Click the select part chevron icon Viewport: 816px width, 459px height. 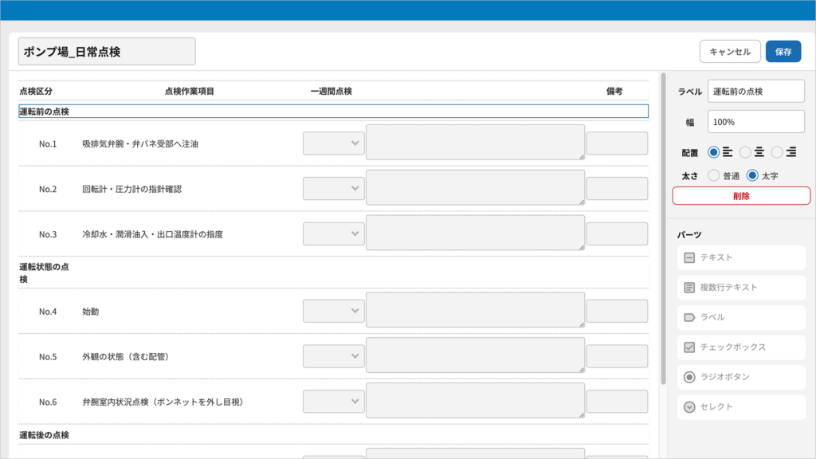[x=689, y=407]
